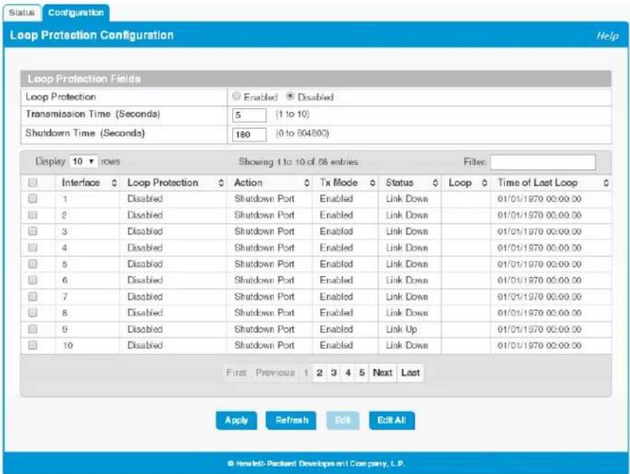Switch to the Status tab

pyautogui.click(x=22, y=13)
